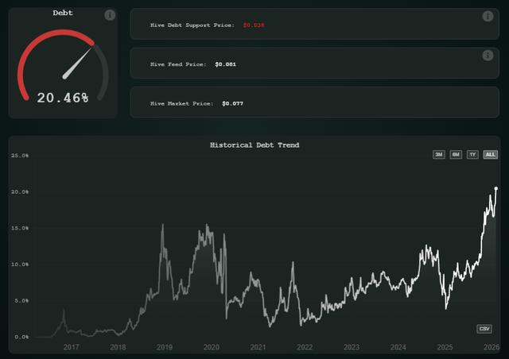This screenshot has width=509, height=359.
Task: Click the Historical Debt Trend title
Action: (x=254, y=145)
